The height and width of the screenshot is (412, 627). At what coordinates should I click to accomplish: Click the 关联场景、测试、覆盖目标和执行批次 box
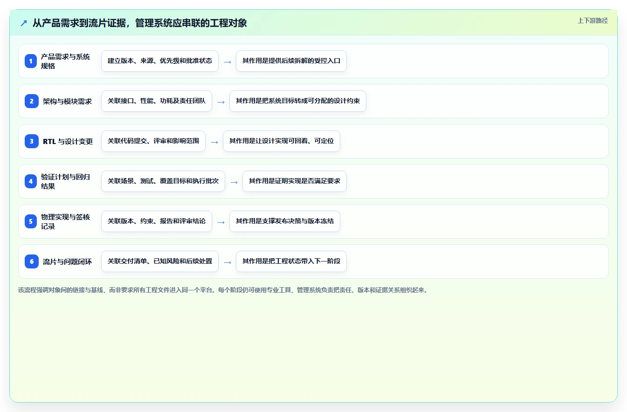point(163,181)
